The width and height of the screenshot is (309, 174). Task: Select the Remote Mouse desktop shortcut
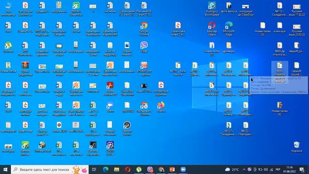coord(25,149)
